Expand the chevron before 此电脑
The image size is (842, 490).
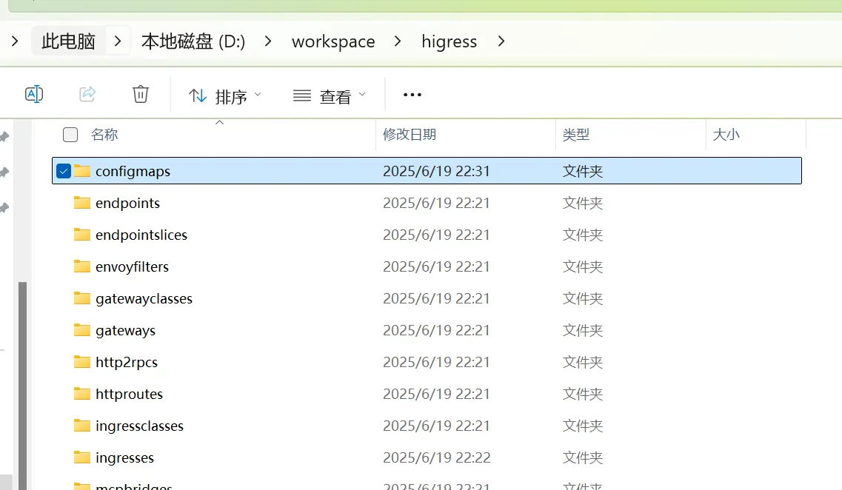tap(15, 41)
